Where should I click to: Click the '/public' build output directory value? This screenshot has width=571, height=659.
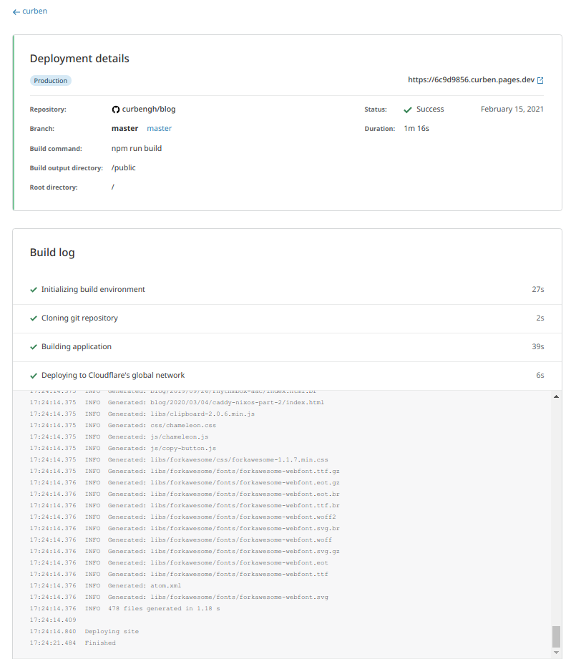[x=124, y=167]
